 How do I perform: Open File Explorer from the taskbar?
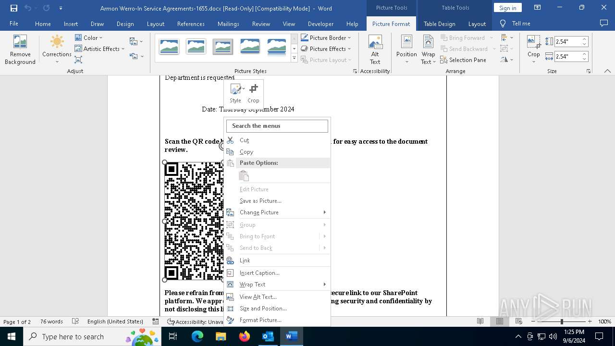click(x=221, y=336)
